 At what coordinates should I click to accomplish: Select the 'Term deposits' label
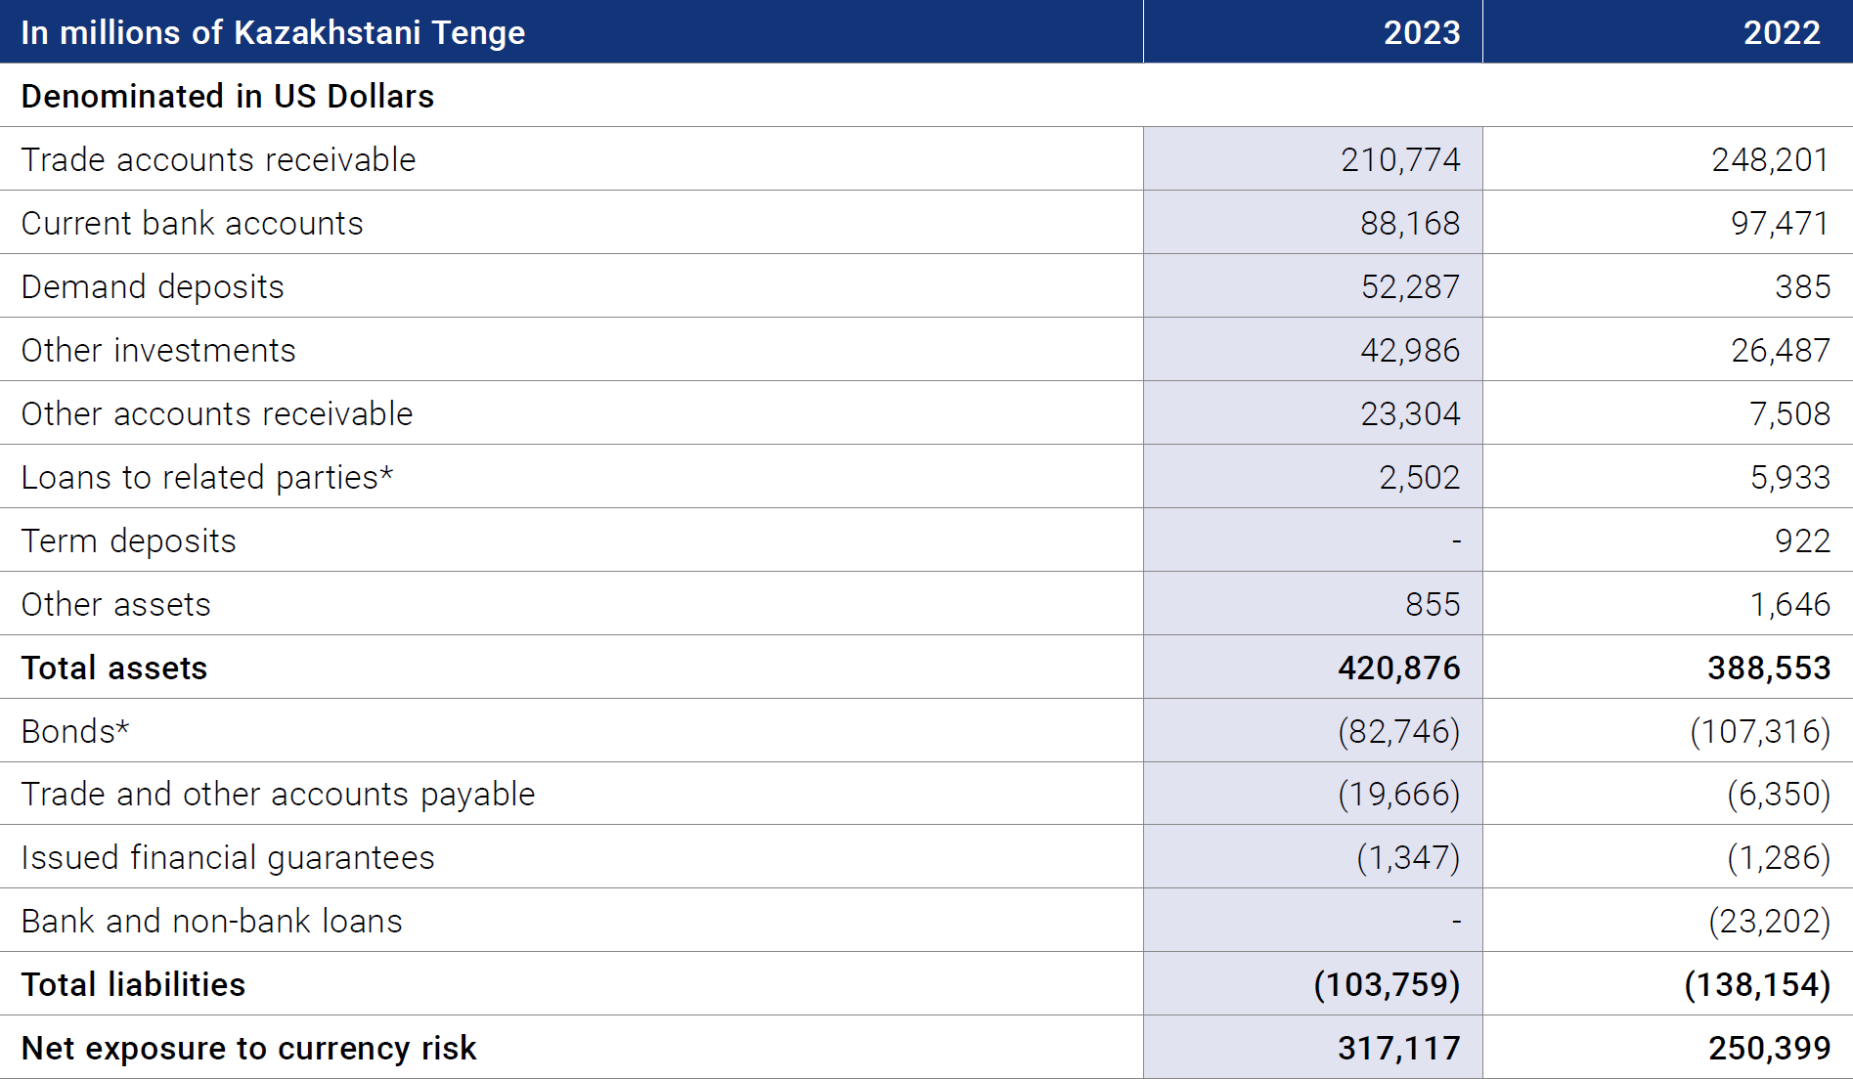pyautogui.click(x=129, y=541)
